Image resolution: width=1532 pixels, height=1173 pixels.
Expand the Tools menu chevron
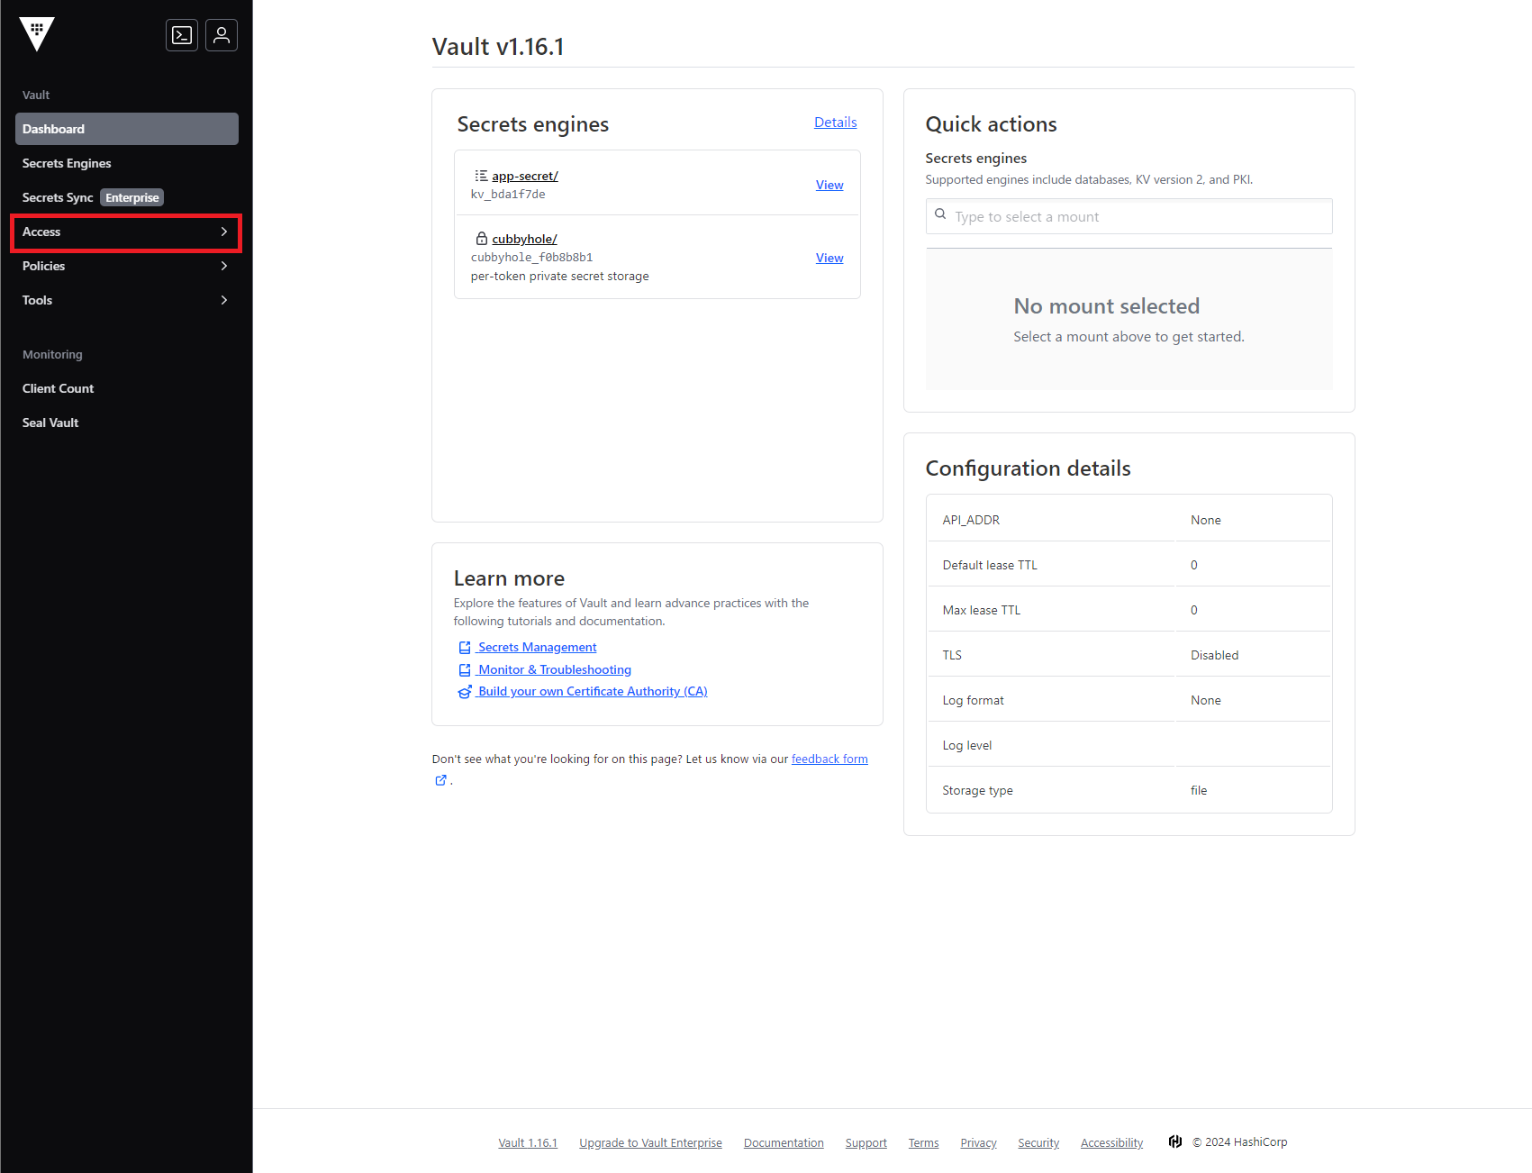[224, 300]
